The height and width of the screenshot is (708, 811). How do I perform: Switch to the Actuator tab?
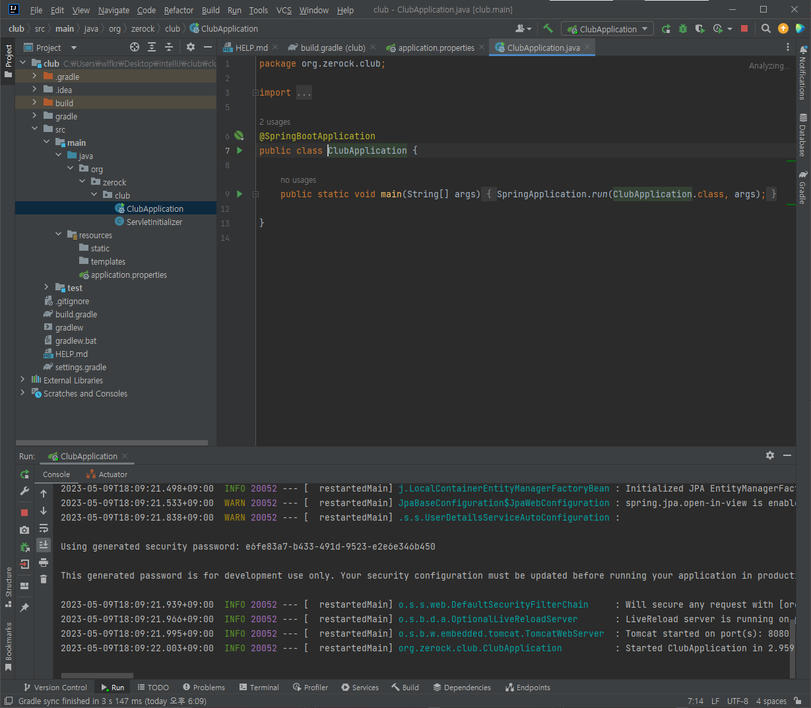[x=107, y=474]
